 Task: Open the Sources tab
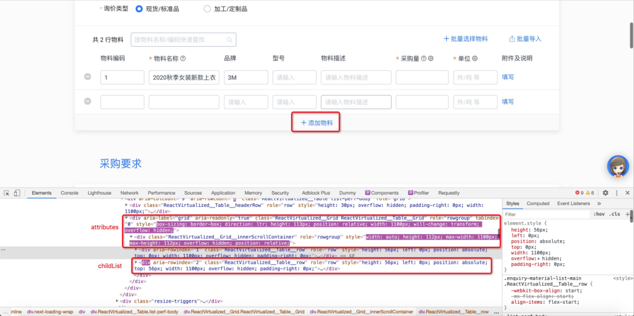pos(193,193)
